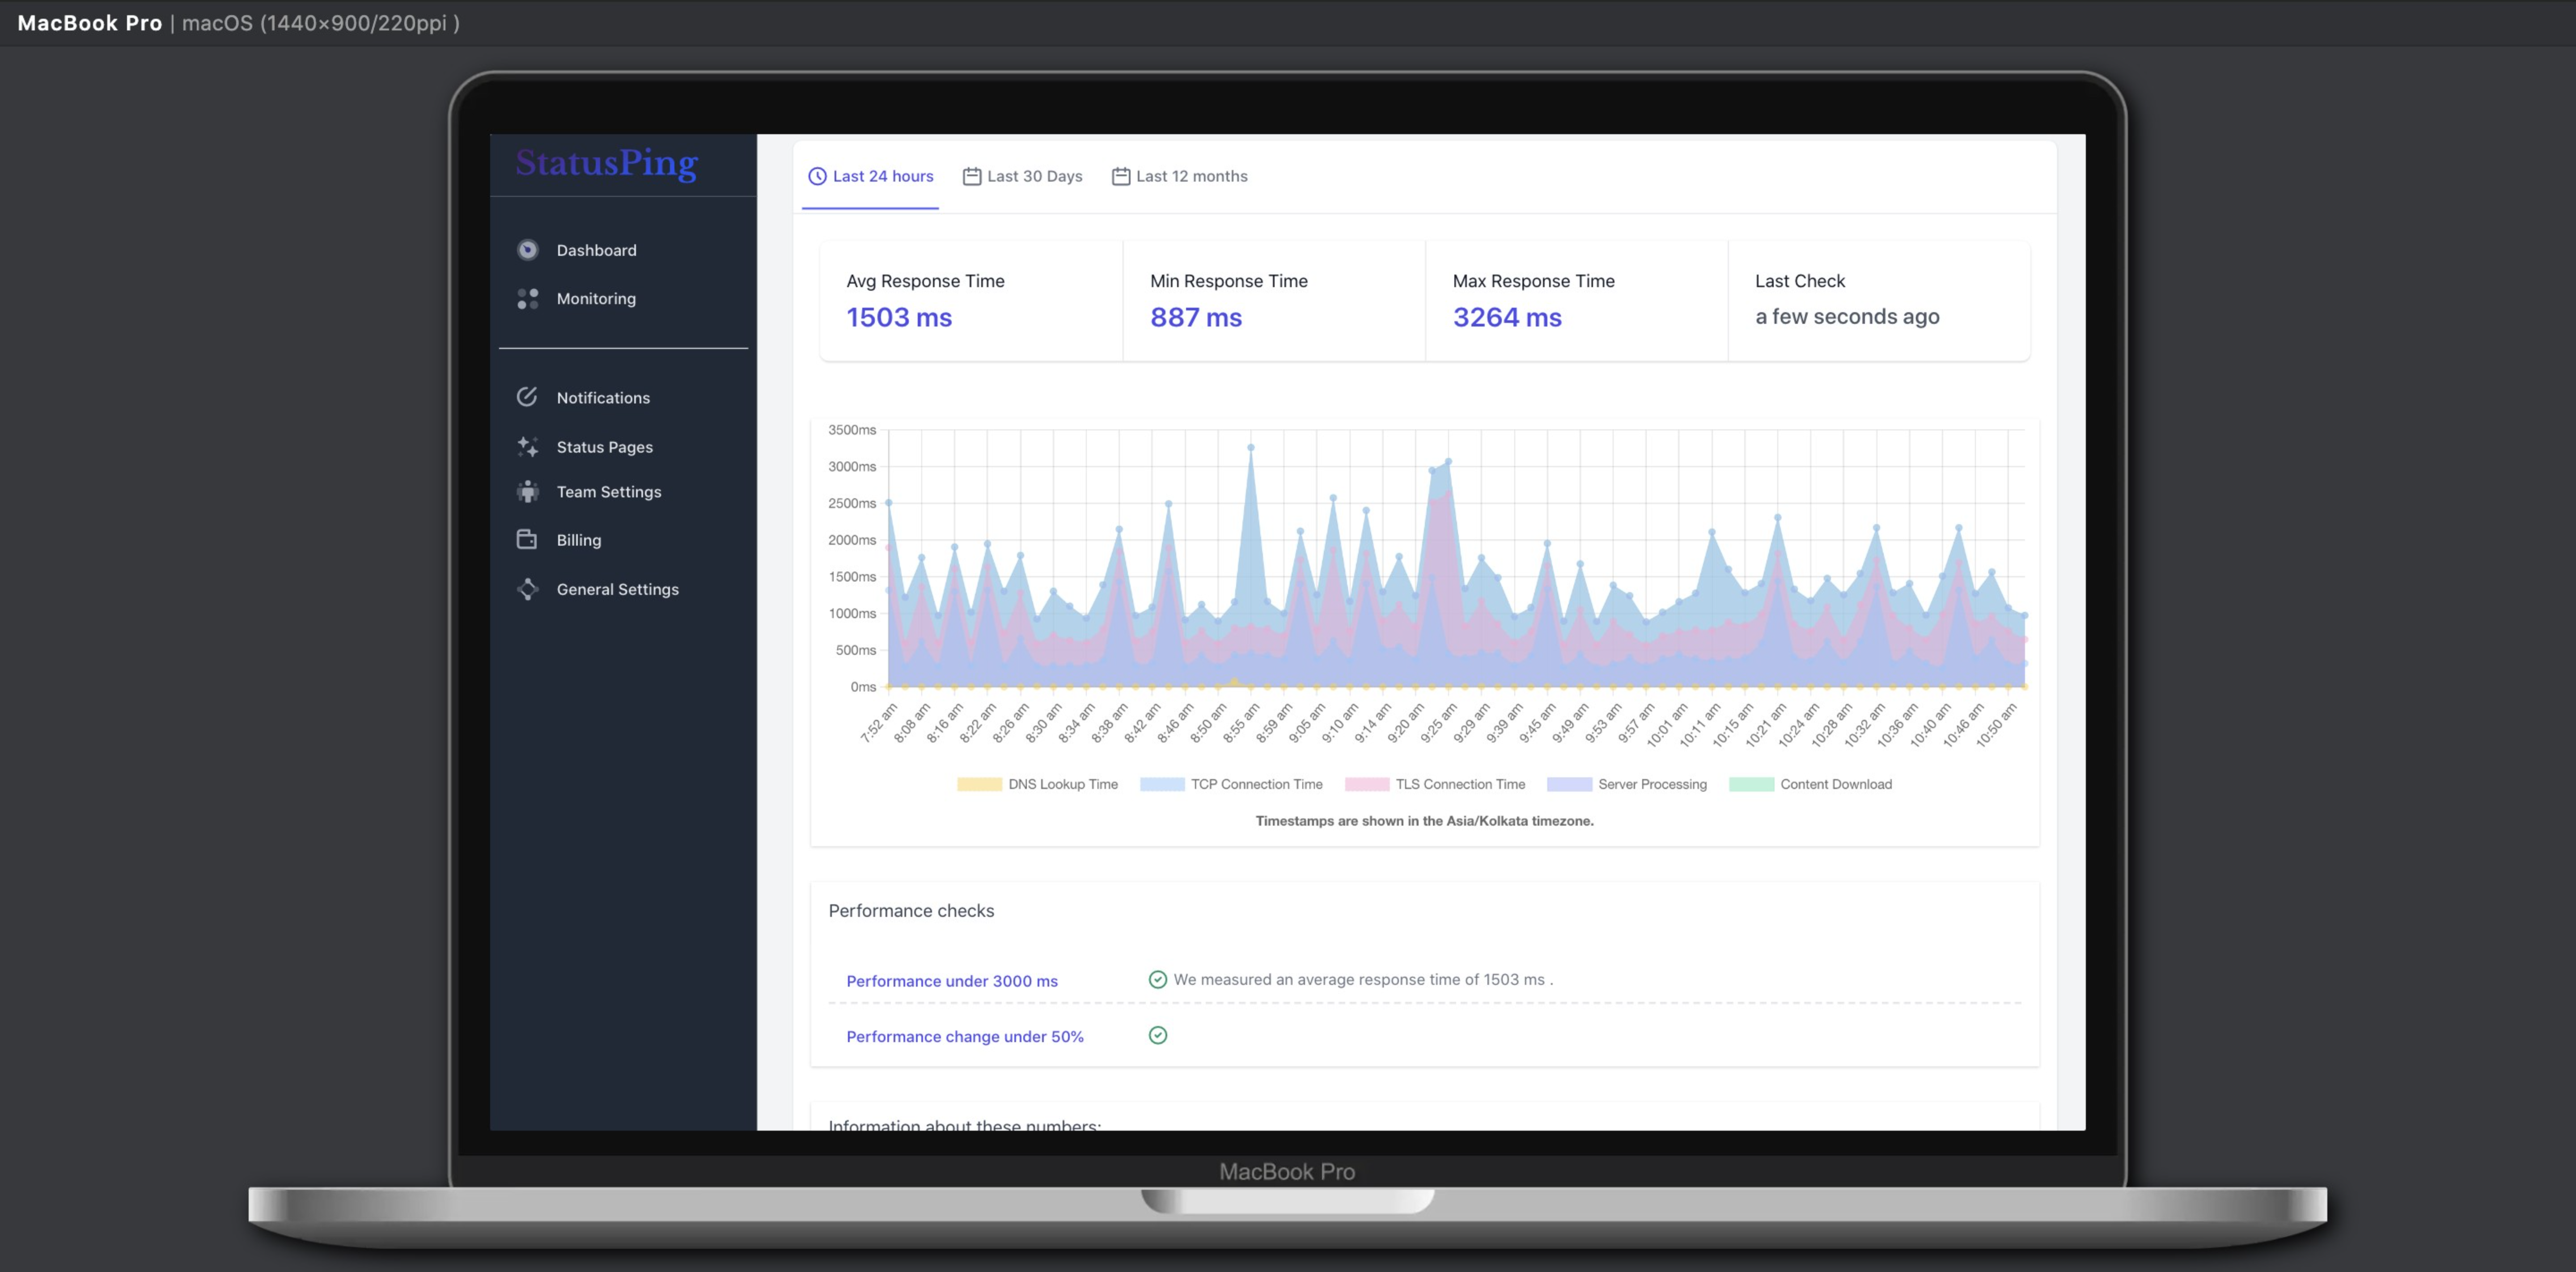Open Performance under 3000 ms link
The image size is (2576, 1272).
pos(951,981)
